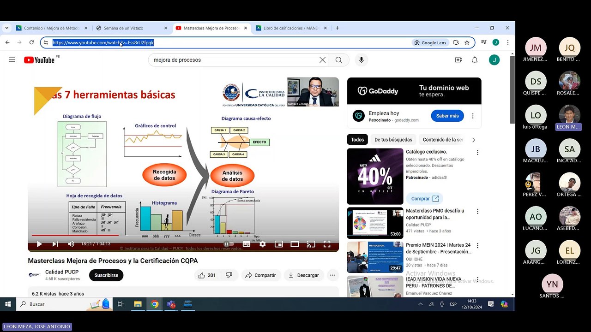
Task: Bookmark this page with the star
Action: click(x=467, y=42)
